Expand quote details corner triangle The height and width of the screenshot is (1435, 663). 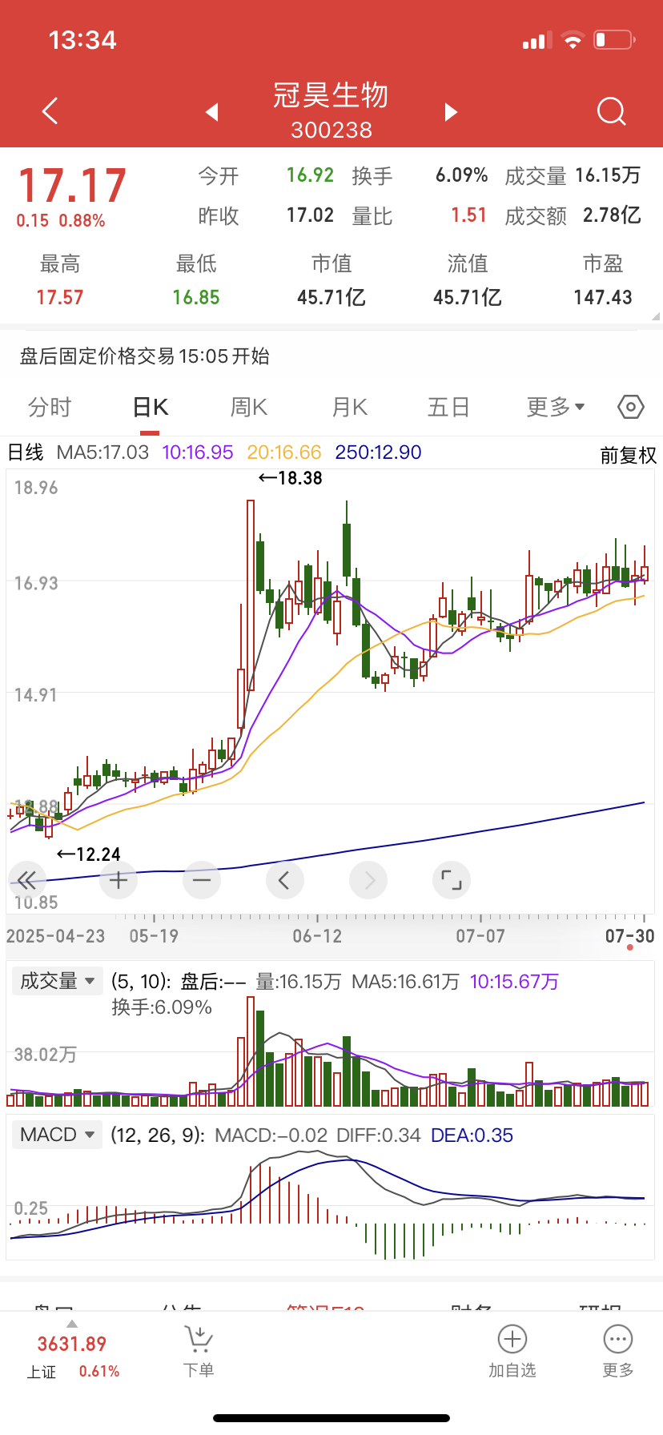(656, 316)
